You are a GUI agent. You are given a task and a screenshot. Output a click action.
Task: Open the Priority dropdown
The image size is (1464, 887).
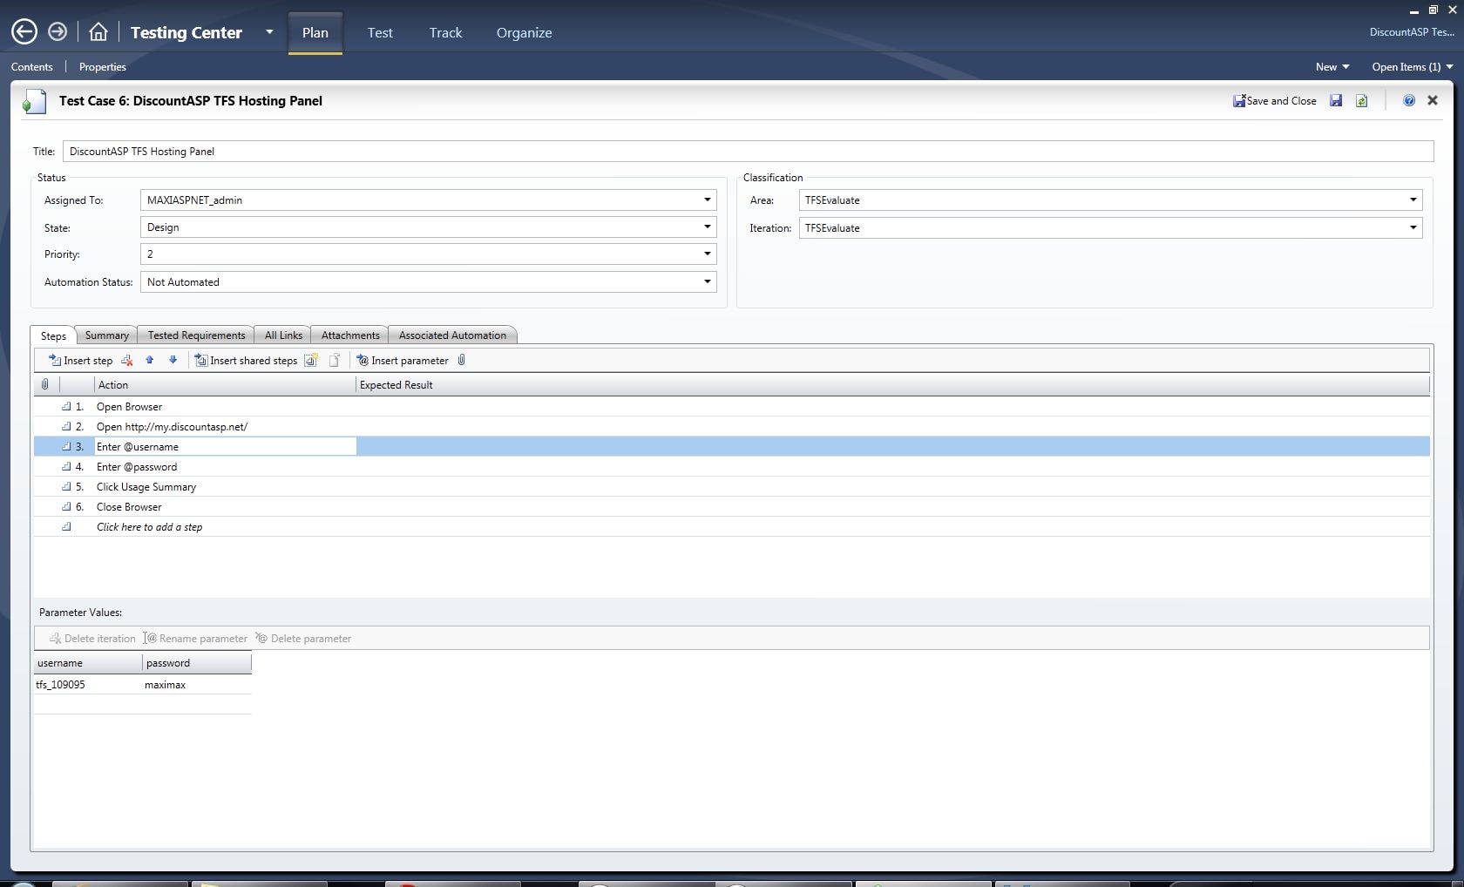428,254
